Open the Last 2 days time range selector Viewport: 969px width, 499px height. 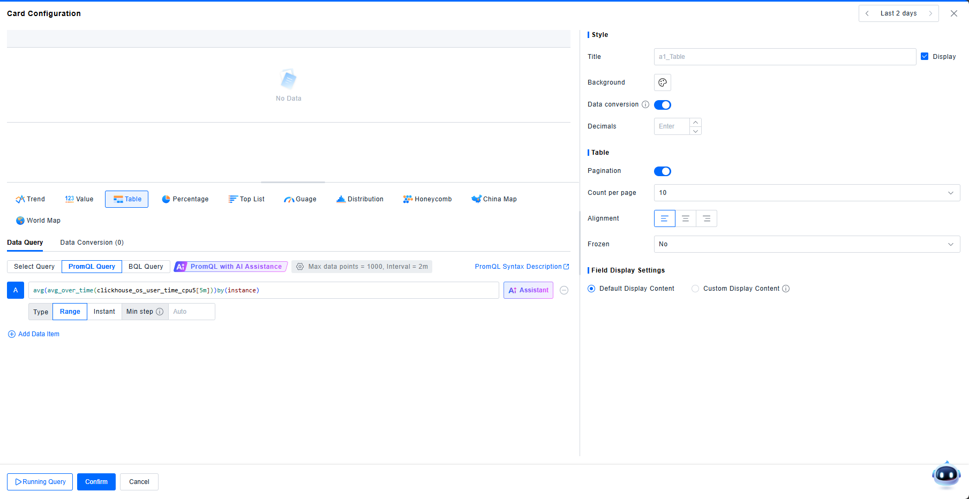pos(898,13)
